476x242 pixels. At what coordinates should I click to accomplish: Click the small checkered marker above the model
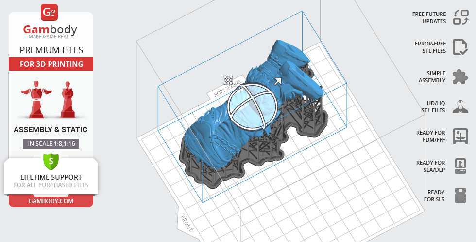227,80
